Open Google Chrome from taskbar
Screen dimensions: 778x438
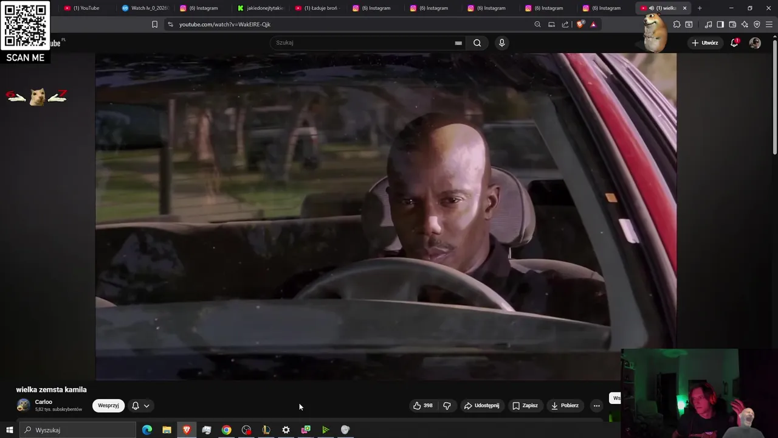coord(226,430)
